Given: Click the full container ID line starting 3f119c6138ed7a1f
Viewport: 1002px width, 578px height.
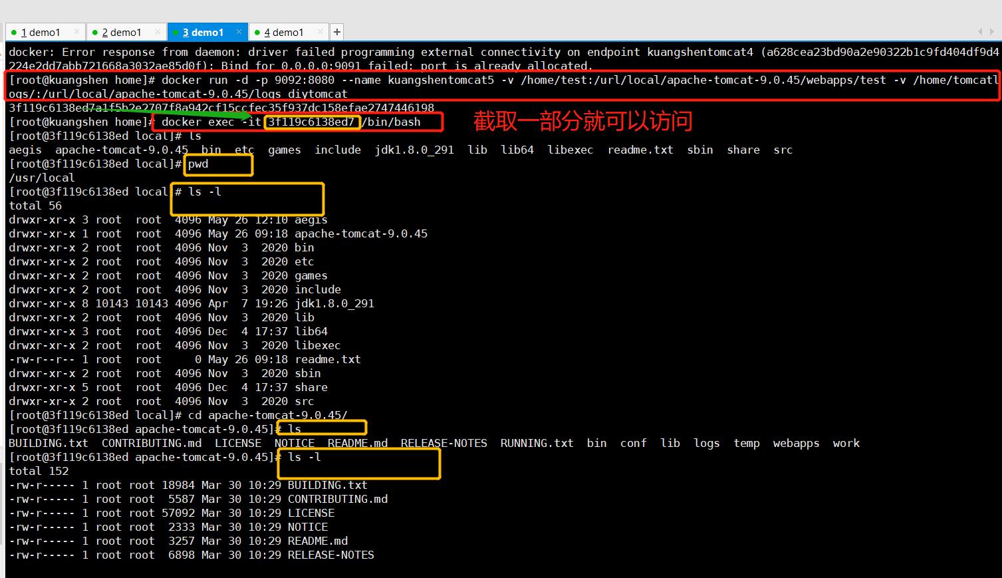Looking at the screenshot, I should point(221,108).
